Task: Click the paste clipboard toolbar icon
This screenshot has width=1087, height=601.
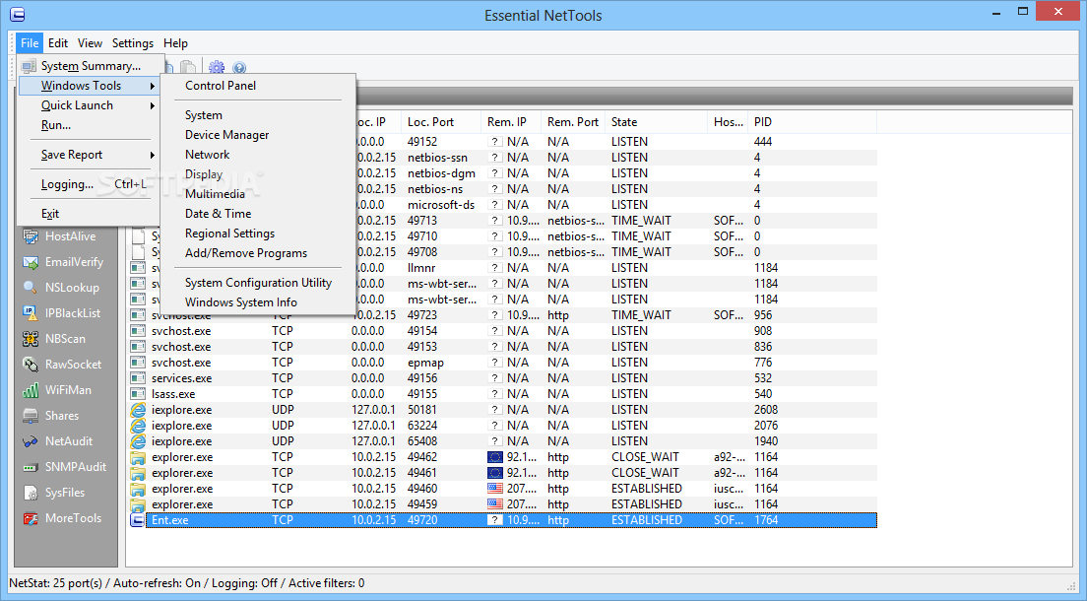Action: (188, 67)
